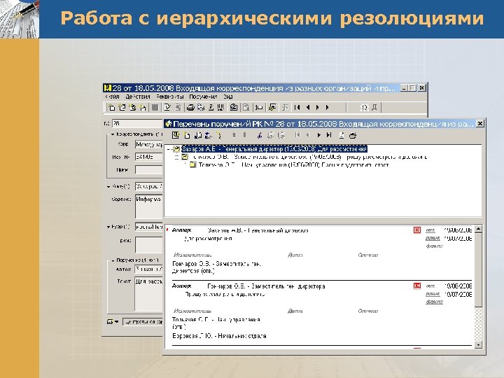This screenshot has height=378, width=504.
Task: Open the Поручения menu
Action: tap(203, 97)
